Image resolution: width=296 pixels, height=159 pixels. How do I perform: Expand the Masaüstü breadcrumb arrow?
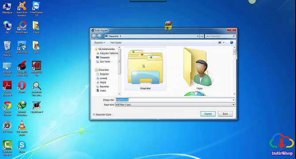(121, 36)
